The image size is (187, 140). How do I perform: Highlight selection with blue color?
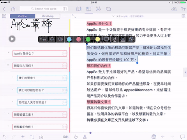click(x=69, y=39)
